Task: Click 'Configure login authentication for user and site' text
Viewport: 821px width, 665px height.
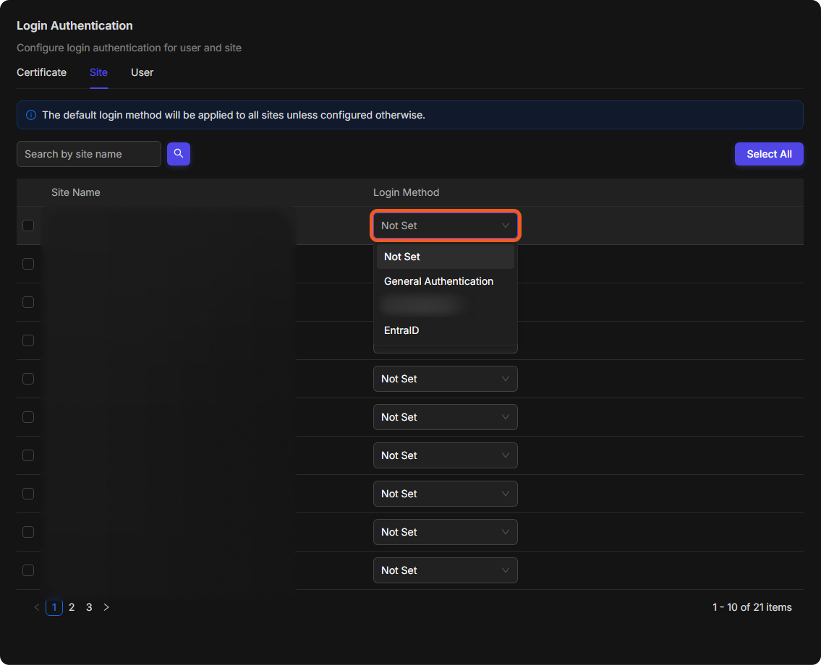Action: [x=129, y=48]
